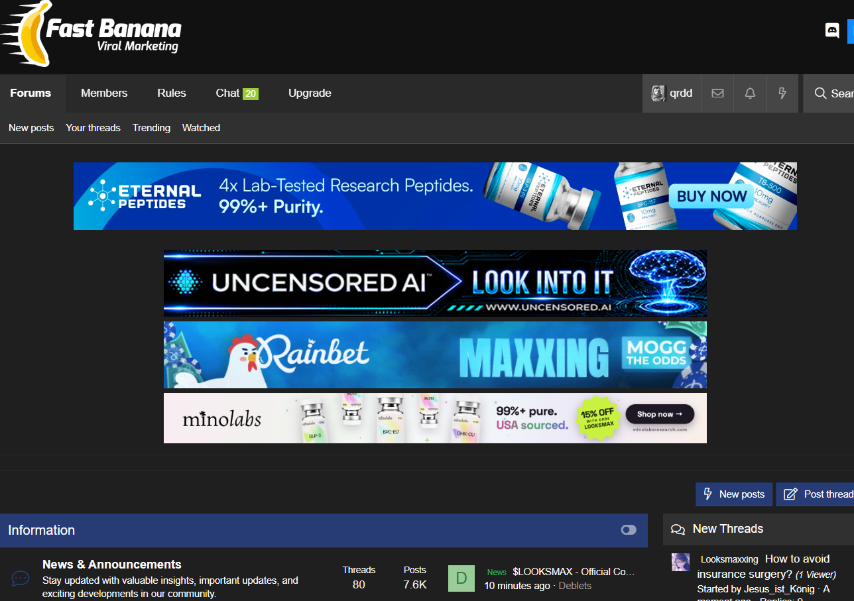Open the Rules tab
The height and width of the screenshot is (601, 854).
(x=172, y=93)
